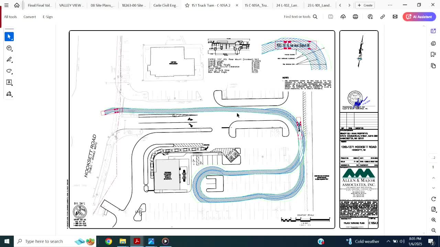
Task: Expand the Create tab dropdown
Action: click(365, 5)
